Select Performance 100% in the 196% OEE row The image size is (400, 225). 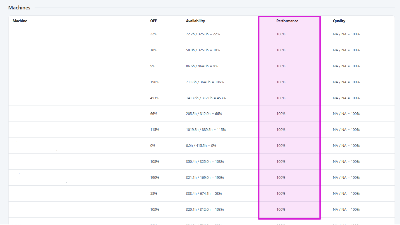pos(281,82)
